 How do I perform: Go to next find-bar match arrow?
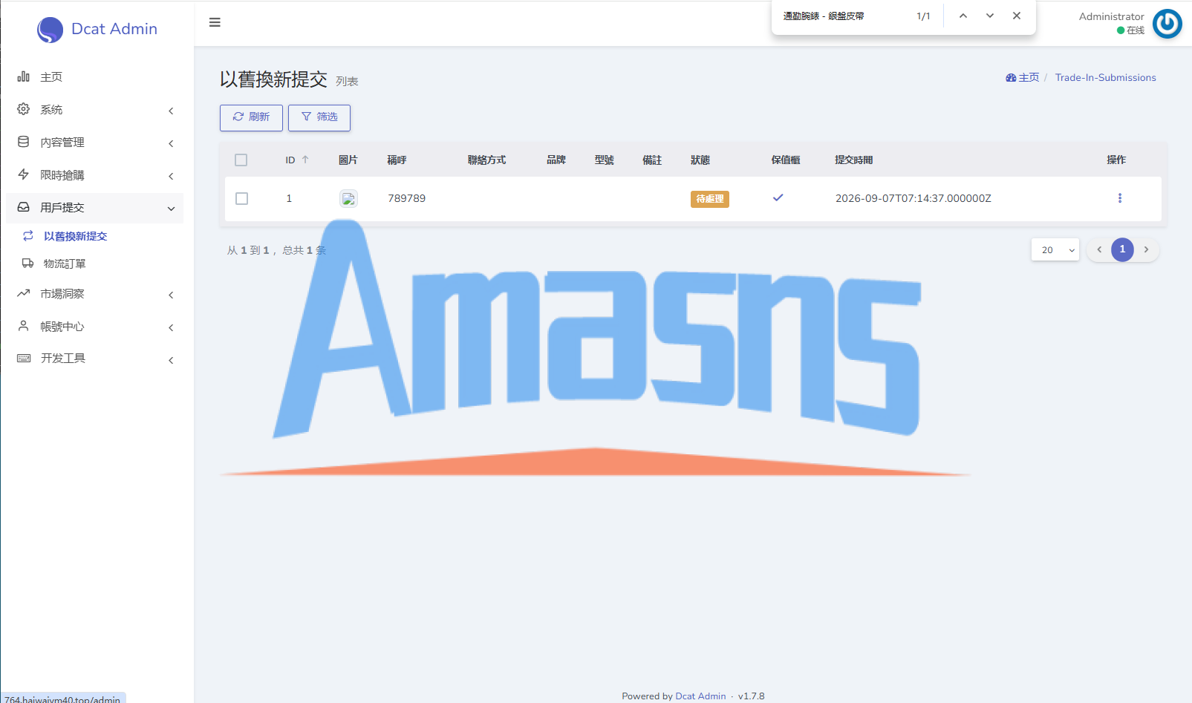[990, 16]
